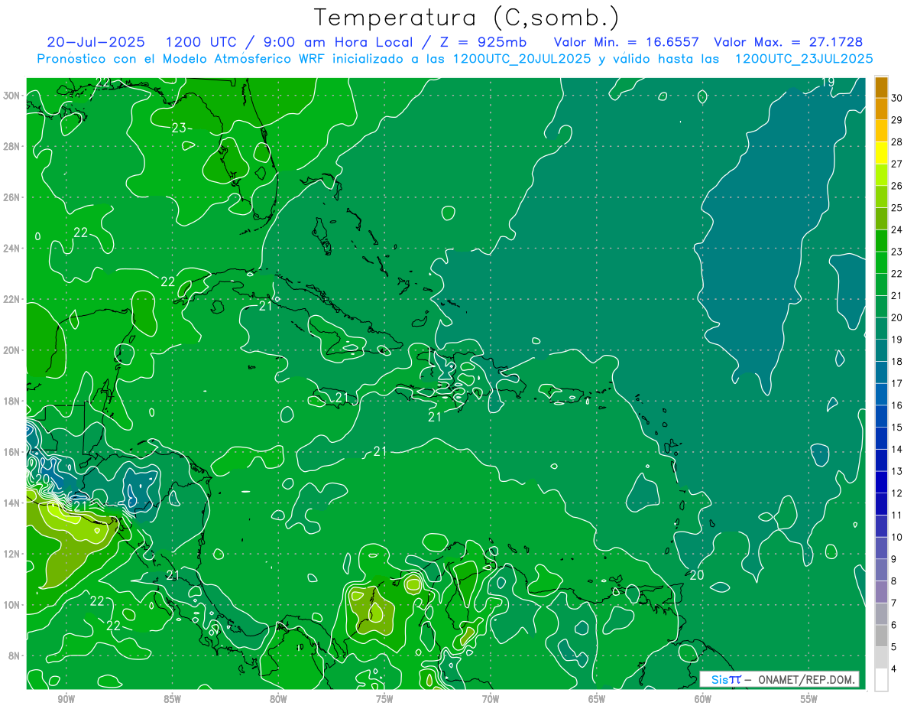Viewport: 917px width, 709px height.
Task: Click the legend scale value '16'
Action: click(x=897, y=405)
